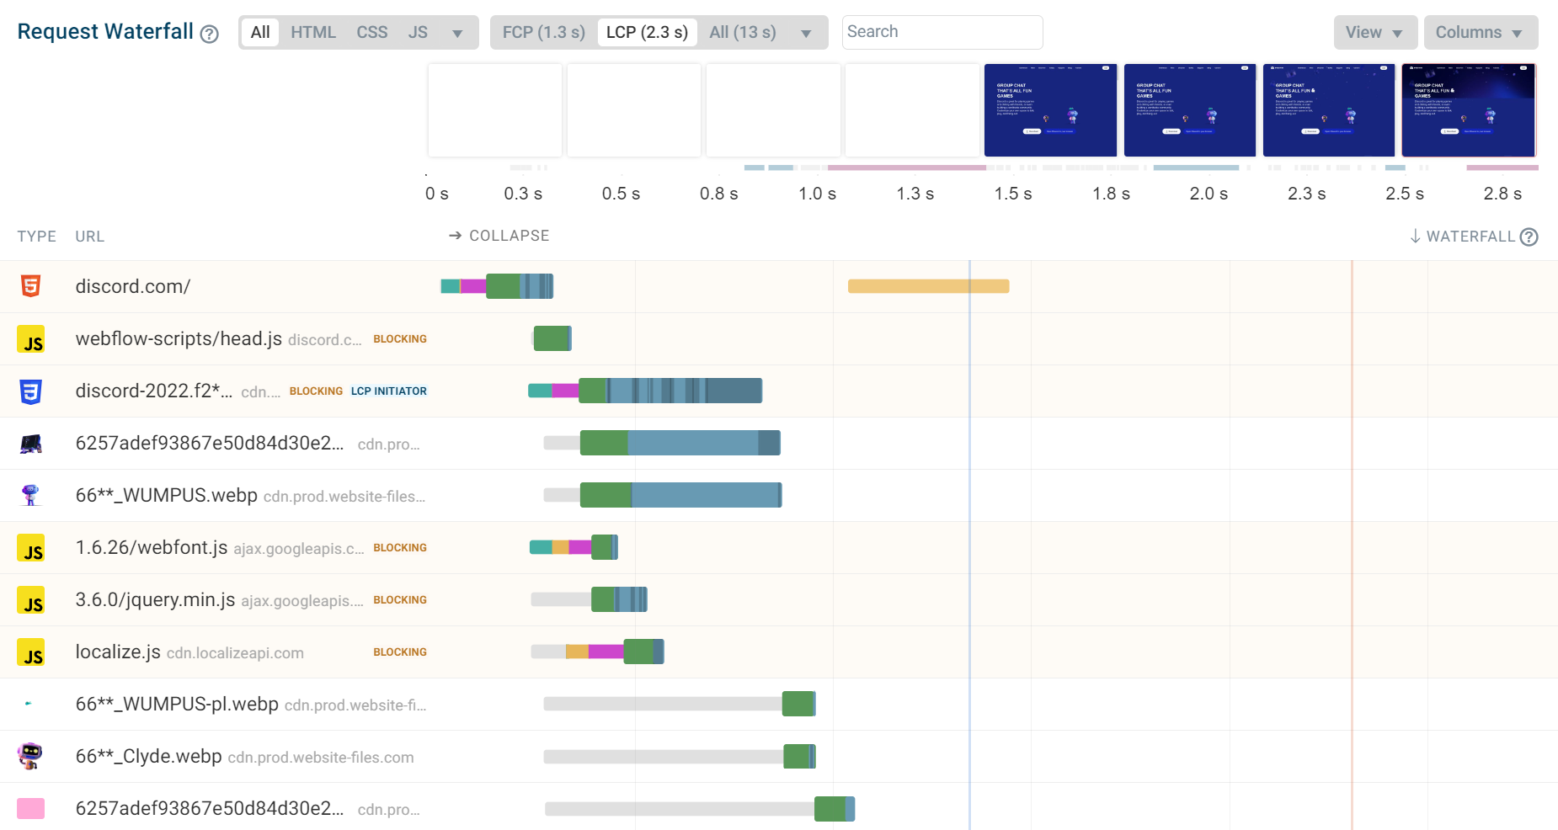Open the 66**_WUMPUS-pl.webp request

click(x=177, y=704)
